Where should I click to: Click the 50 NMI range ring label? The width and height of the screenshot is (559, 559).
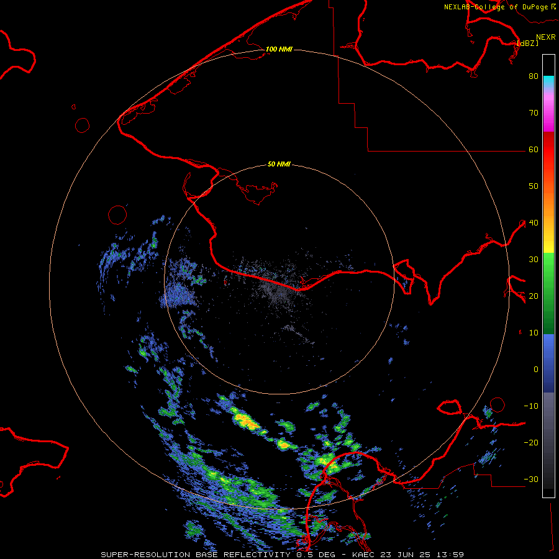279,165
